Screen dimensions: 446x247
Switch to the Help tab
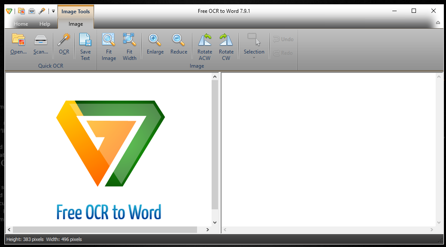(x=45, y=24)
